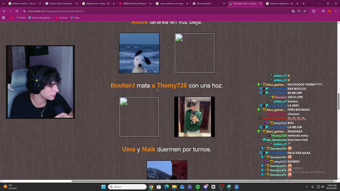The height and width of the screenshot is (191, 340).
Task: Click the snowy mountain image below Uma y Maik
Action: pyautogui.click(x=167, y=170)
